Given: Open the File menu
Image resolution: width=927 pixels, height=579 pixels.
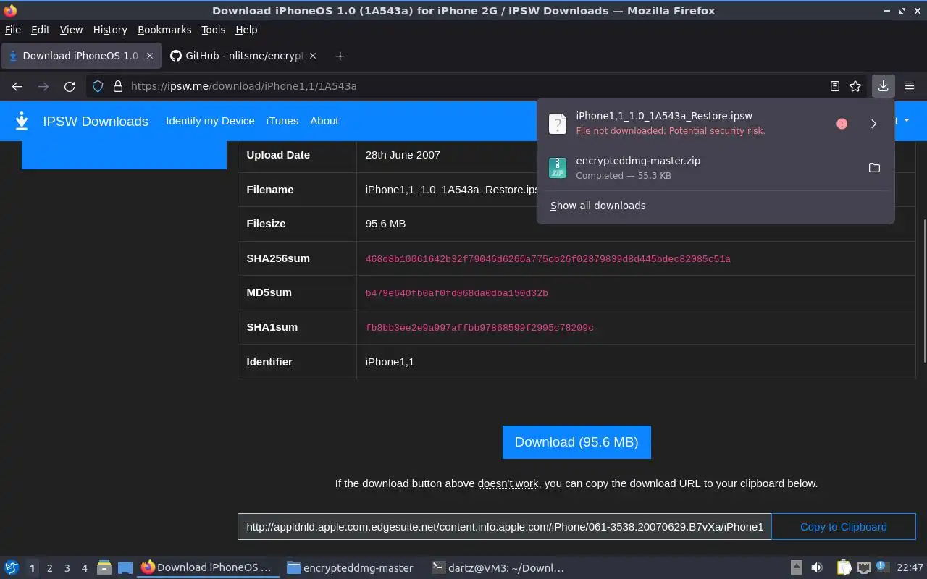Looking at the screenshot, I should 13,30.
